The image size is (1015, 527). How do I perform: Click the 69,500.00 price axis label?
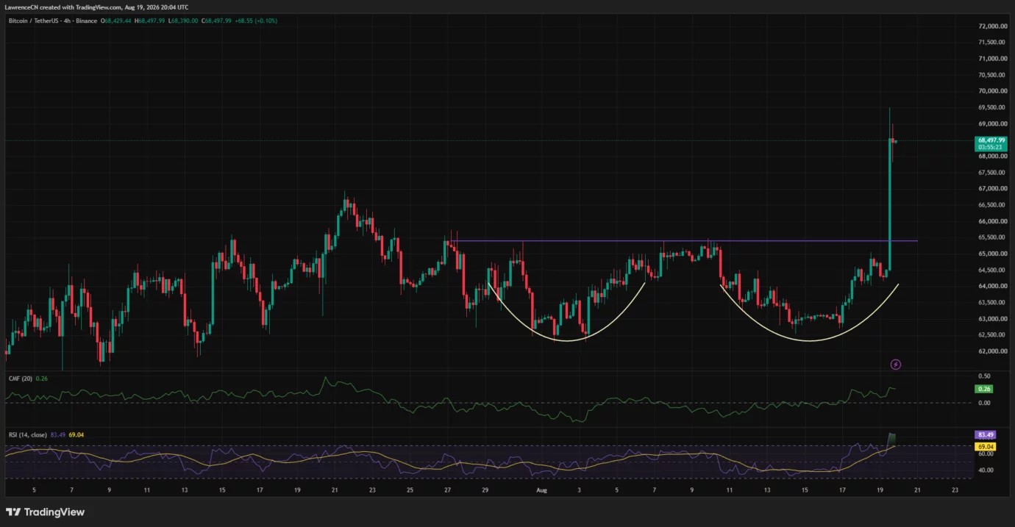[x=991, y=107]
